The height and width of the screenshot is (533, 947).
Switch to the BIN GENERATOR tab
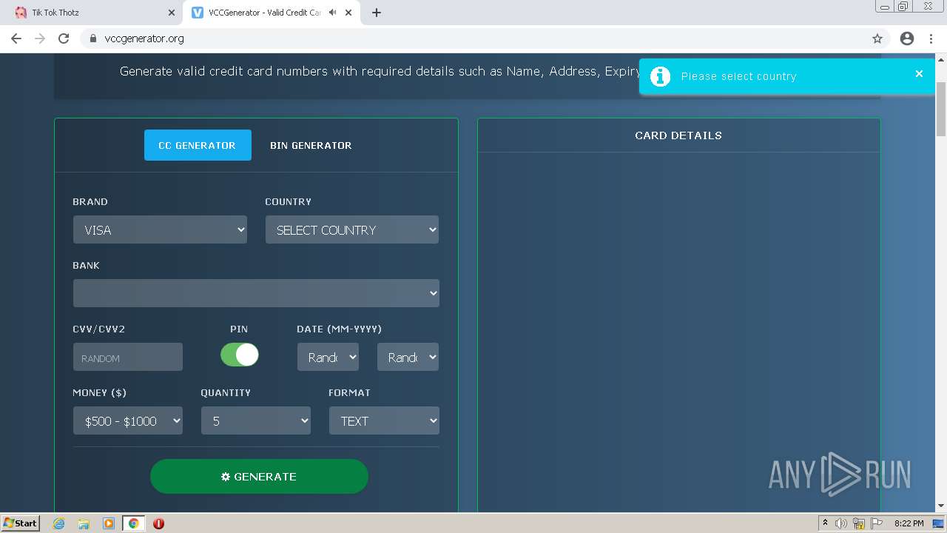point(311,145)
